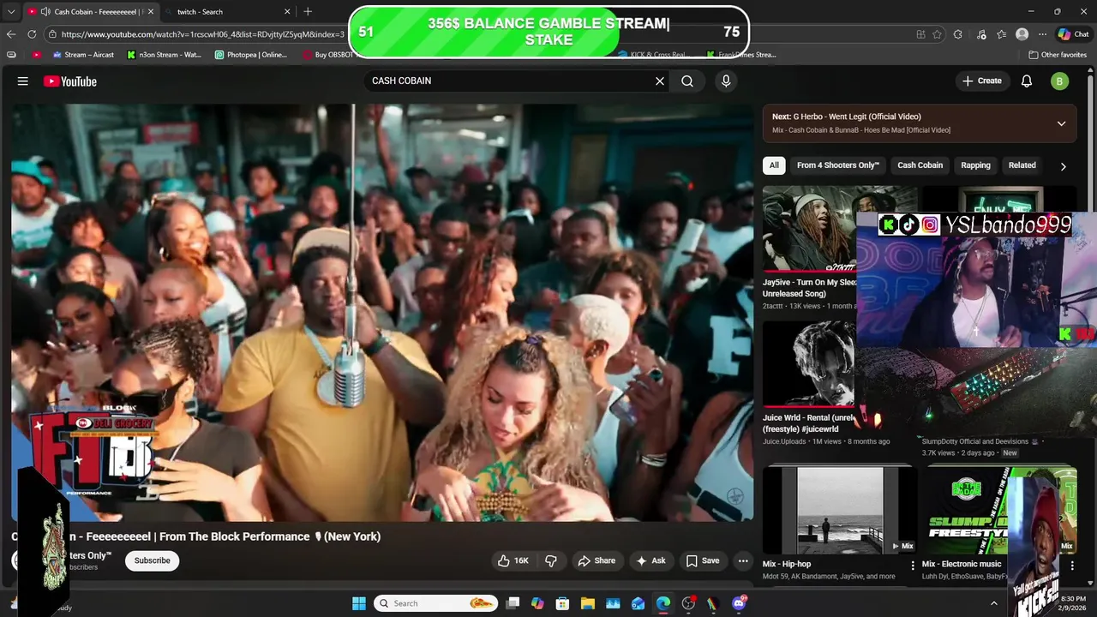Open YouTube notifications bell
Image resolution: width=1097 pixels, height=617 pixels.
pyautogui.click(x=1027, y=81)
